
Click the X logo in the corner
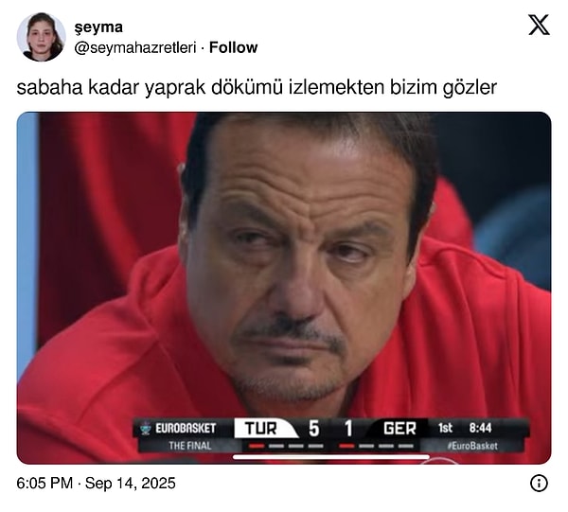coord(539,25)
